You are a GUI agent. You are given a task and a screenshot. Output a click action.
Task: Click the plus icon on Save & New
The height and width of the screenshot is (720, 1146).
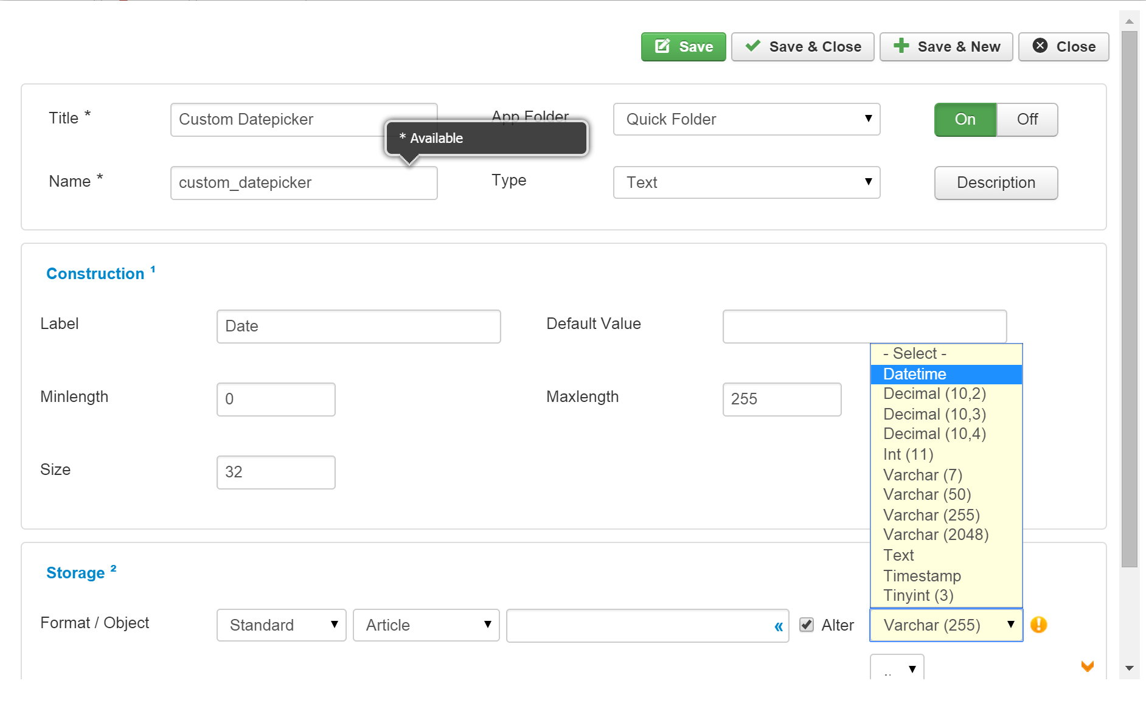pos(900,46)
